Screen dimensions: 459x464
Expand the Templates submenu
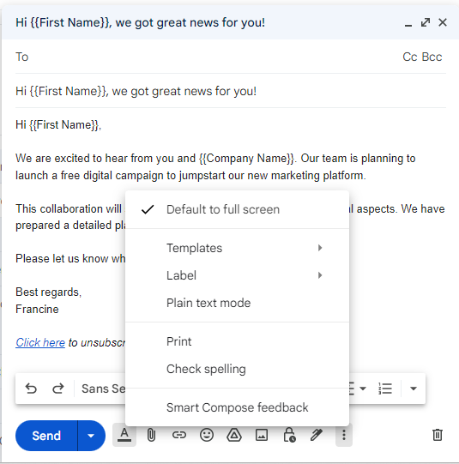click(237, 248)
